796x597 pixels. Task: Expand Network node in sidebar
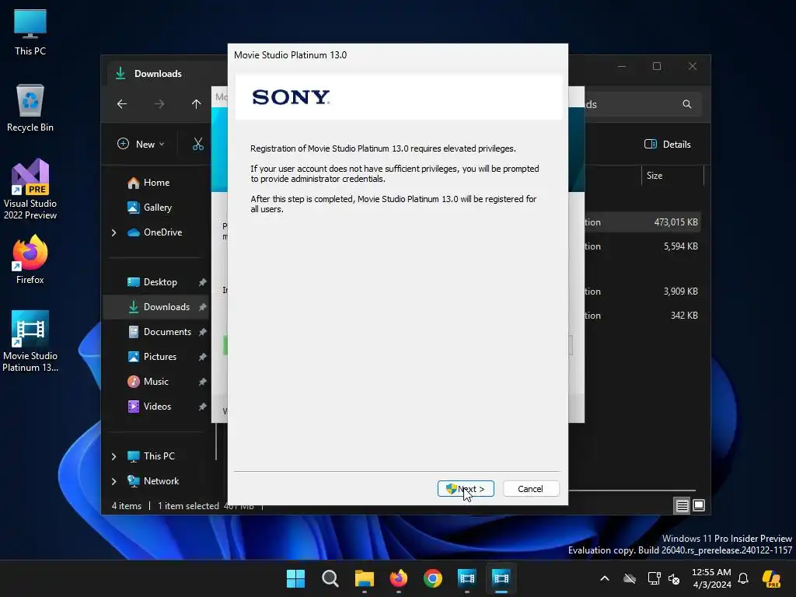coord(113,481)
